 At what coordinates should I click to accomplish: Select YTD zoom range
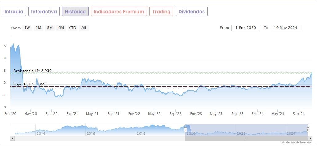[72, 28]
